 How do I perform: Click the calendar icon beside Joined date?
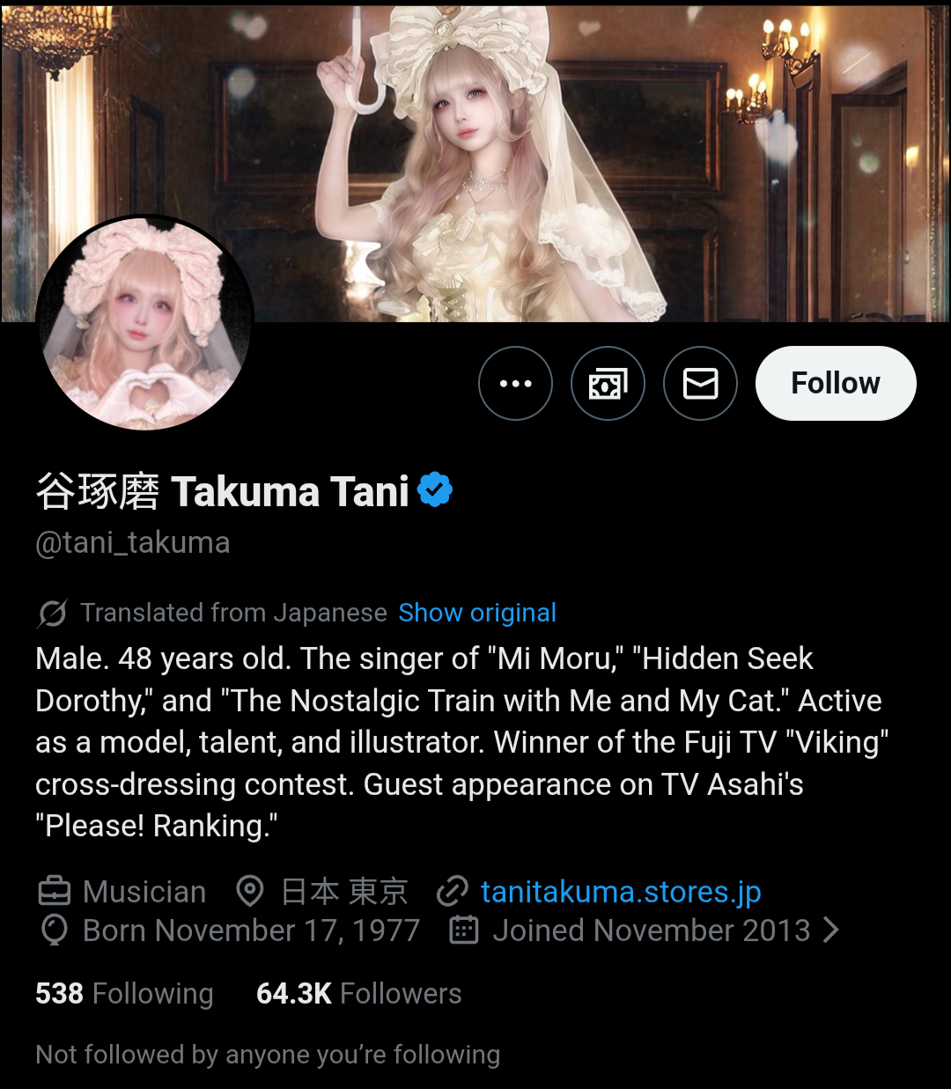click(x=464, y=930)
